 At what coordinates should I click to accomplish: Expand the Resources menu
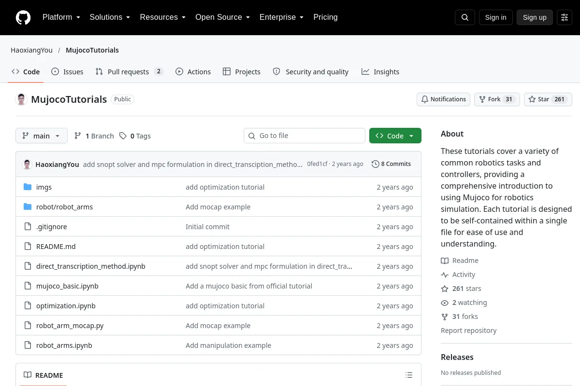tap(163, 17)
